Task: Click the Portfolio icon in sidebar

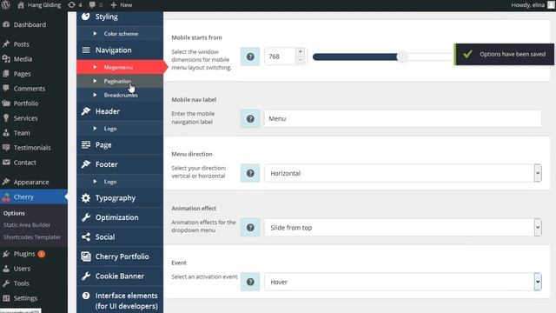Action: [6, 103]
